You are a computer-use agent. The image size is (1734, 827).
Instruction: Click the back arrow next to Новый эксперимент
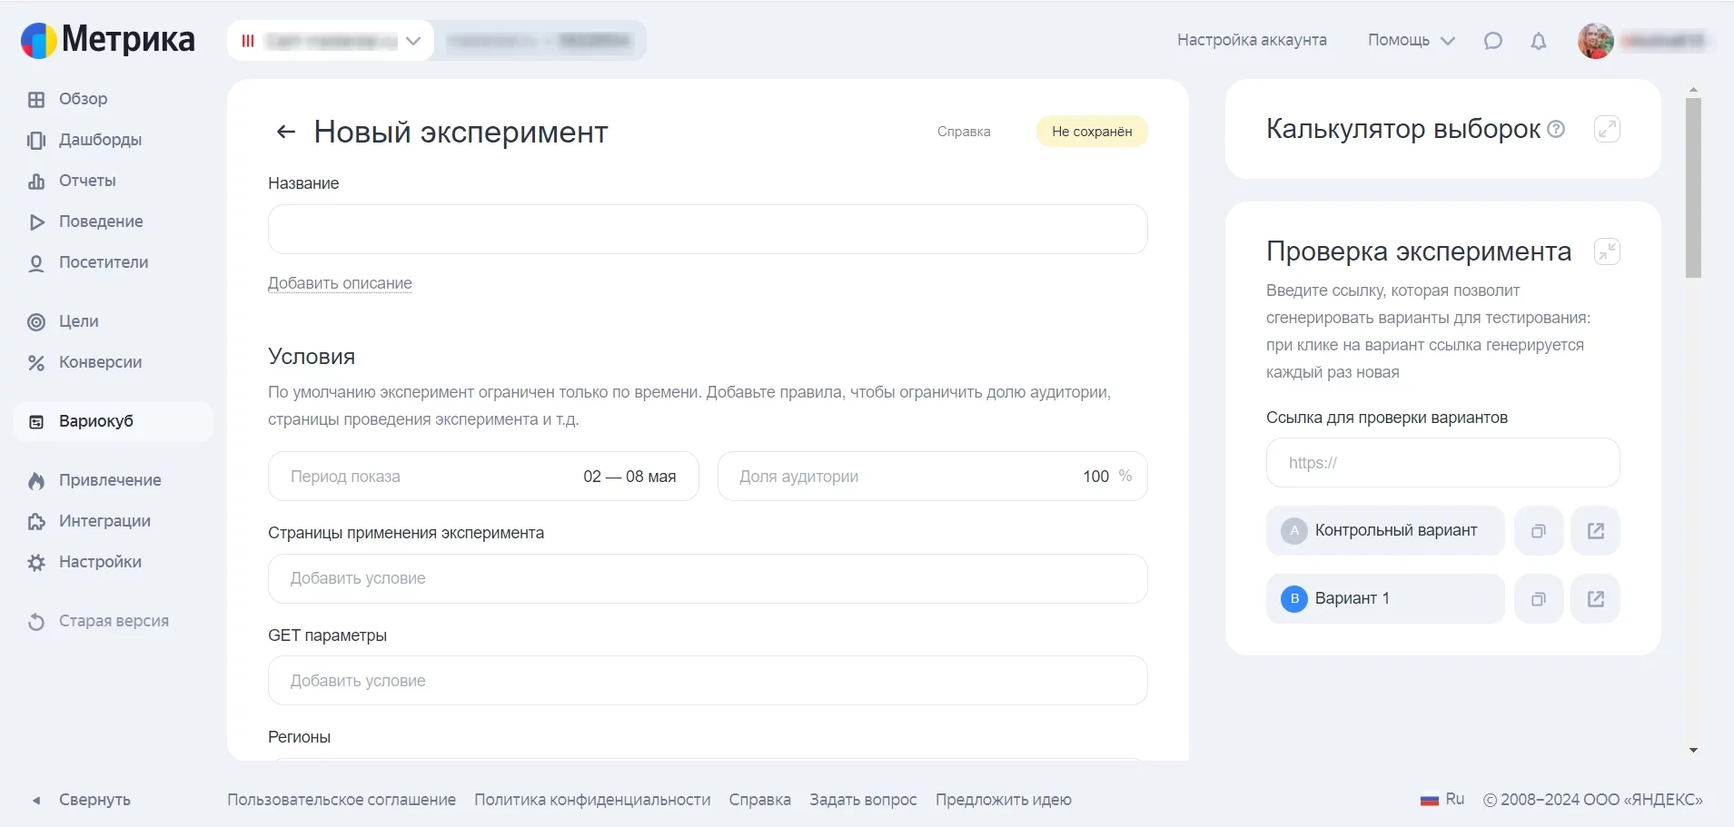(285, 133)
